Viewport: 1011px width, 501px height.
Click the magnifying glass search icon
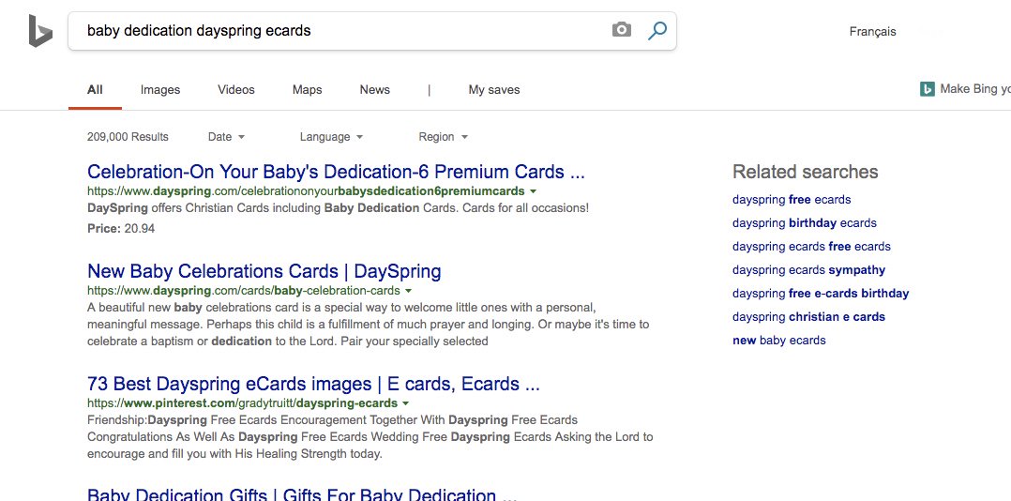657,30
